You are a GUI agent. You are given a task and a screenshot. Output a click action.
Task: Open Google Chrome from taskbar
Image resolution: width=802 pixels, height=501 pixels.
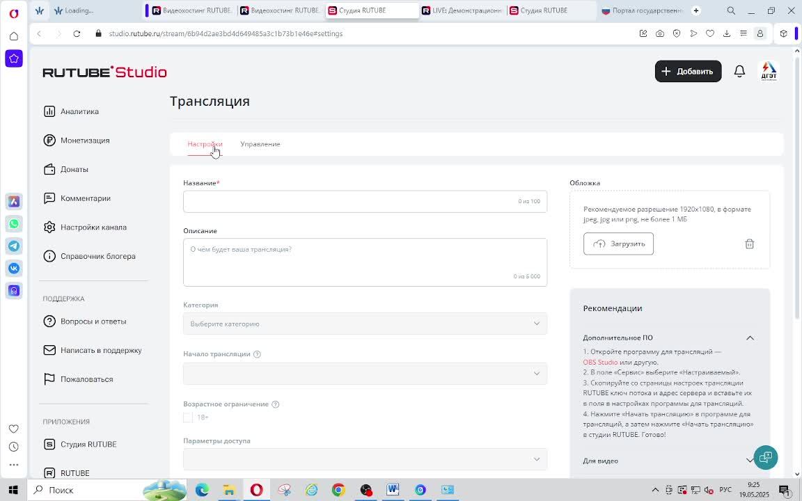pos(338,490)
